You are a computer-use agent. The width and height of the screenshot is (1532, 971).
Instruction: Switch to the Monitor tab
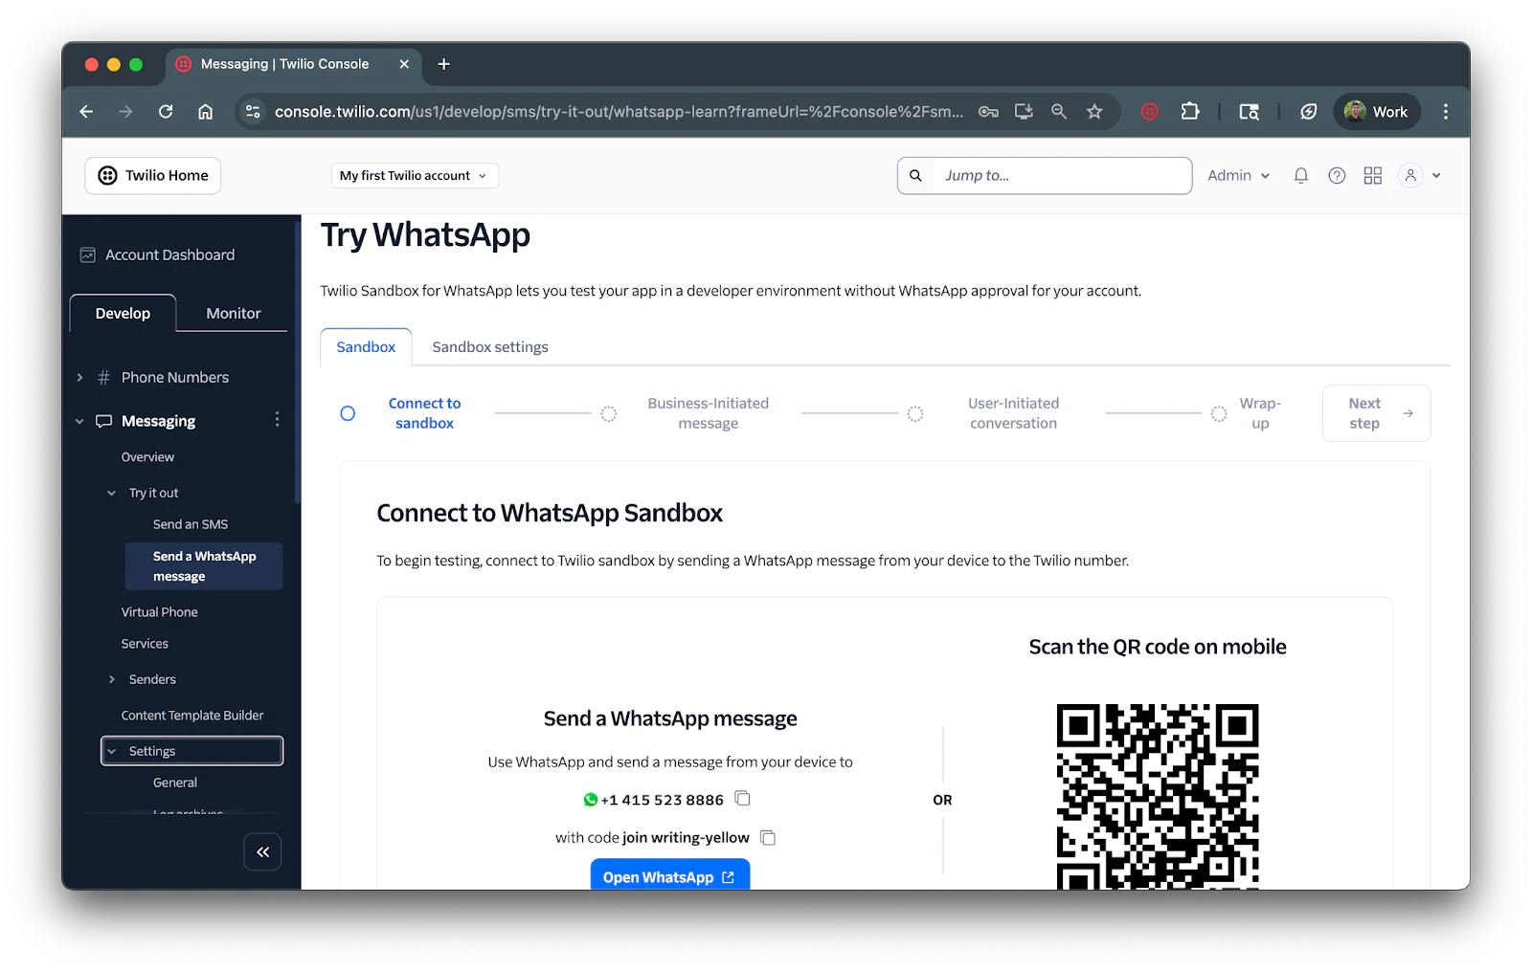[232, 313]
